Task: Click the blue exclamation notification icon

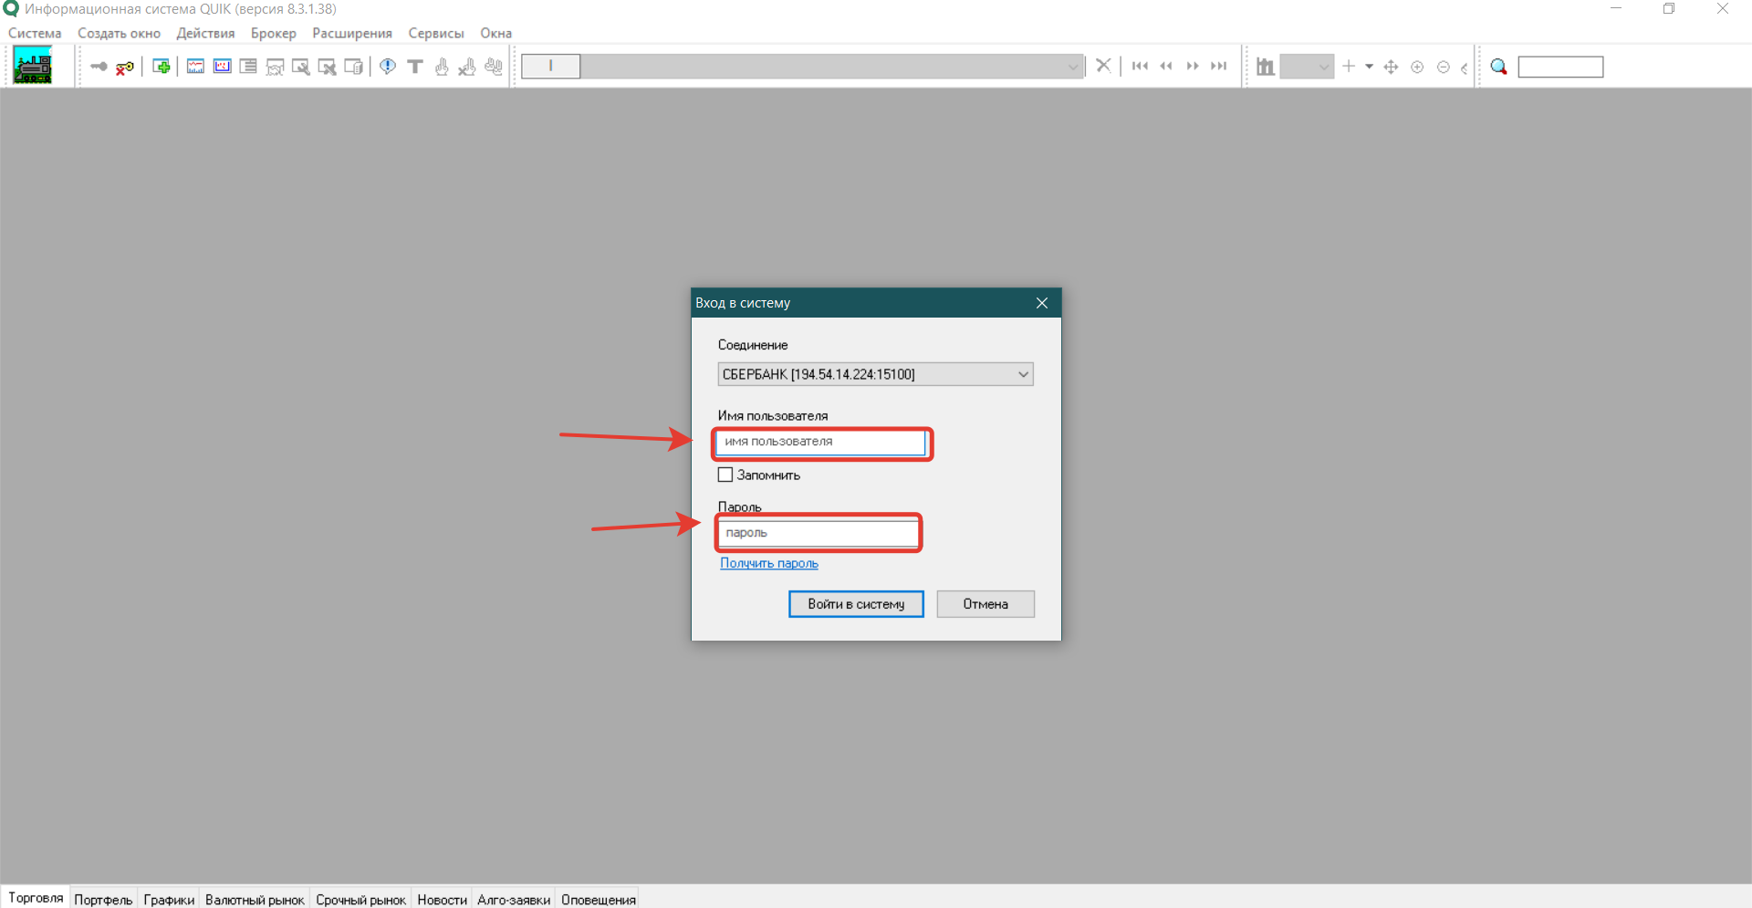Action: (x=388, y=67)
